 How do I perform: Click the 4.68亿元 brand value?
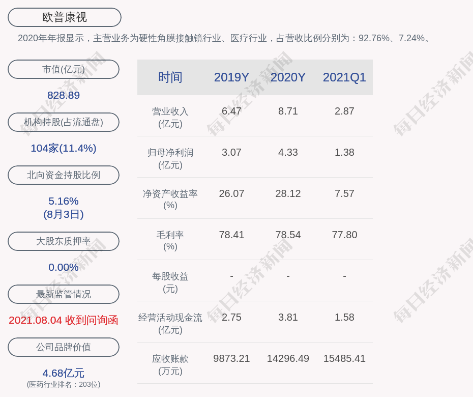64,373
